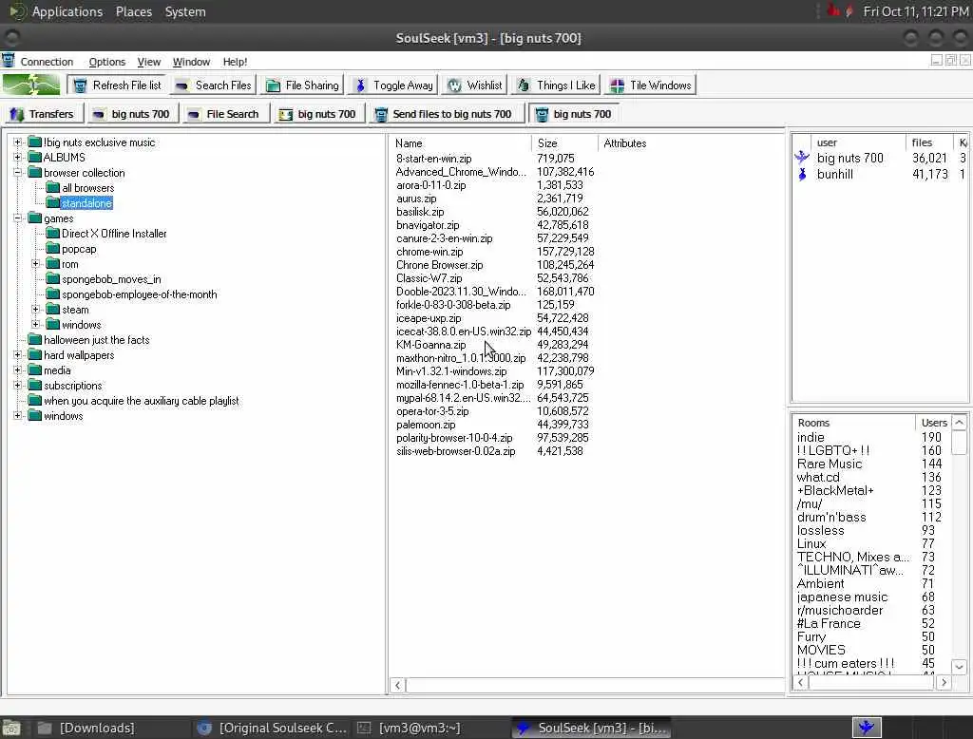The image size is (973, 739).
Task: Select the Direct X Offline Installer folder icon
Action: (x=53, y=234)
